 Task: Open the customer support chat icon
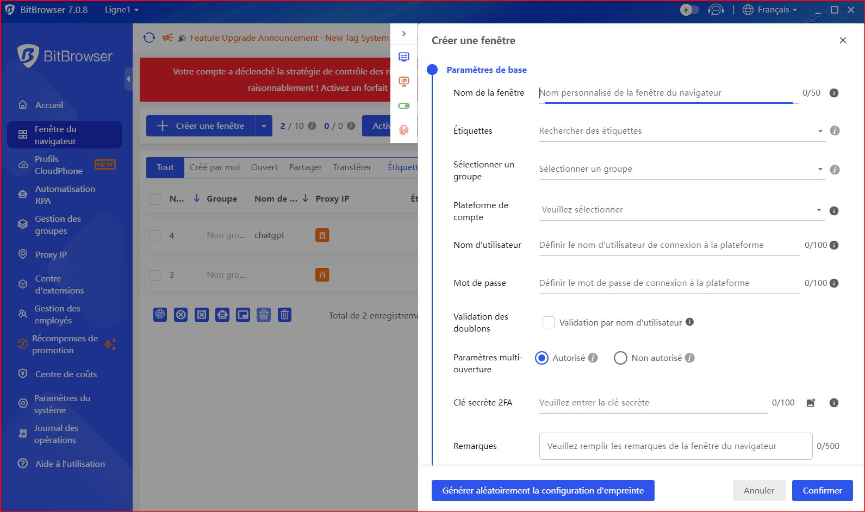point(716,10)
